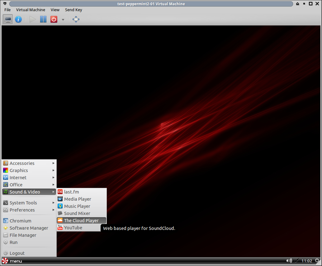The image size is (322, 266).
Task: Open the window menu arrow in title bar
Action: click(x=5, y=4)
